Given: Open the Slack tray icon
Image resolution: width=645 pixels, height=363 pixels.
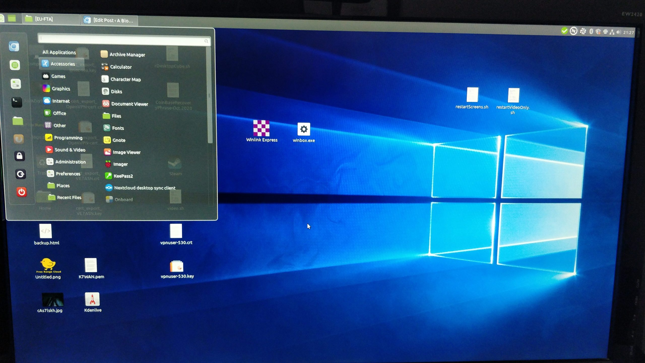Looking at the screenshot, I should (583, 31).
